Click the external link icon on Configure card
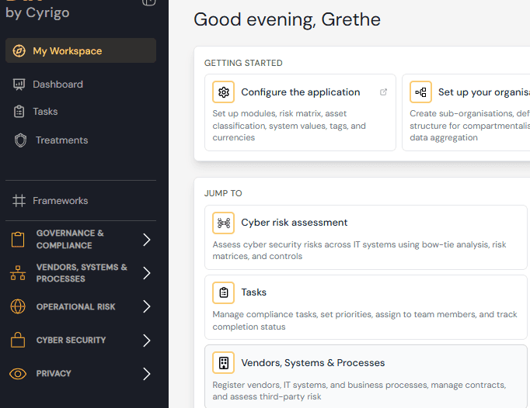 click(383, 92)
